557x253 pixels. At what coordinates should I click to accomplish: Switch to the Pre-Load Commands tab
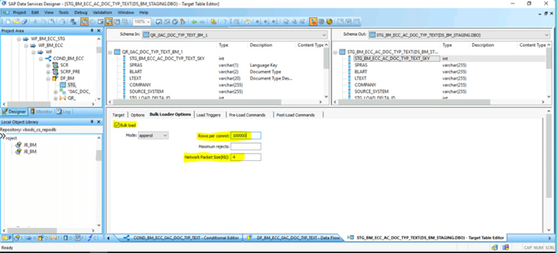pyautogui.click(x=247, y=115)
